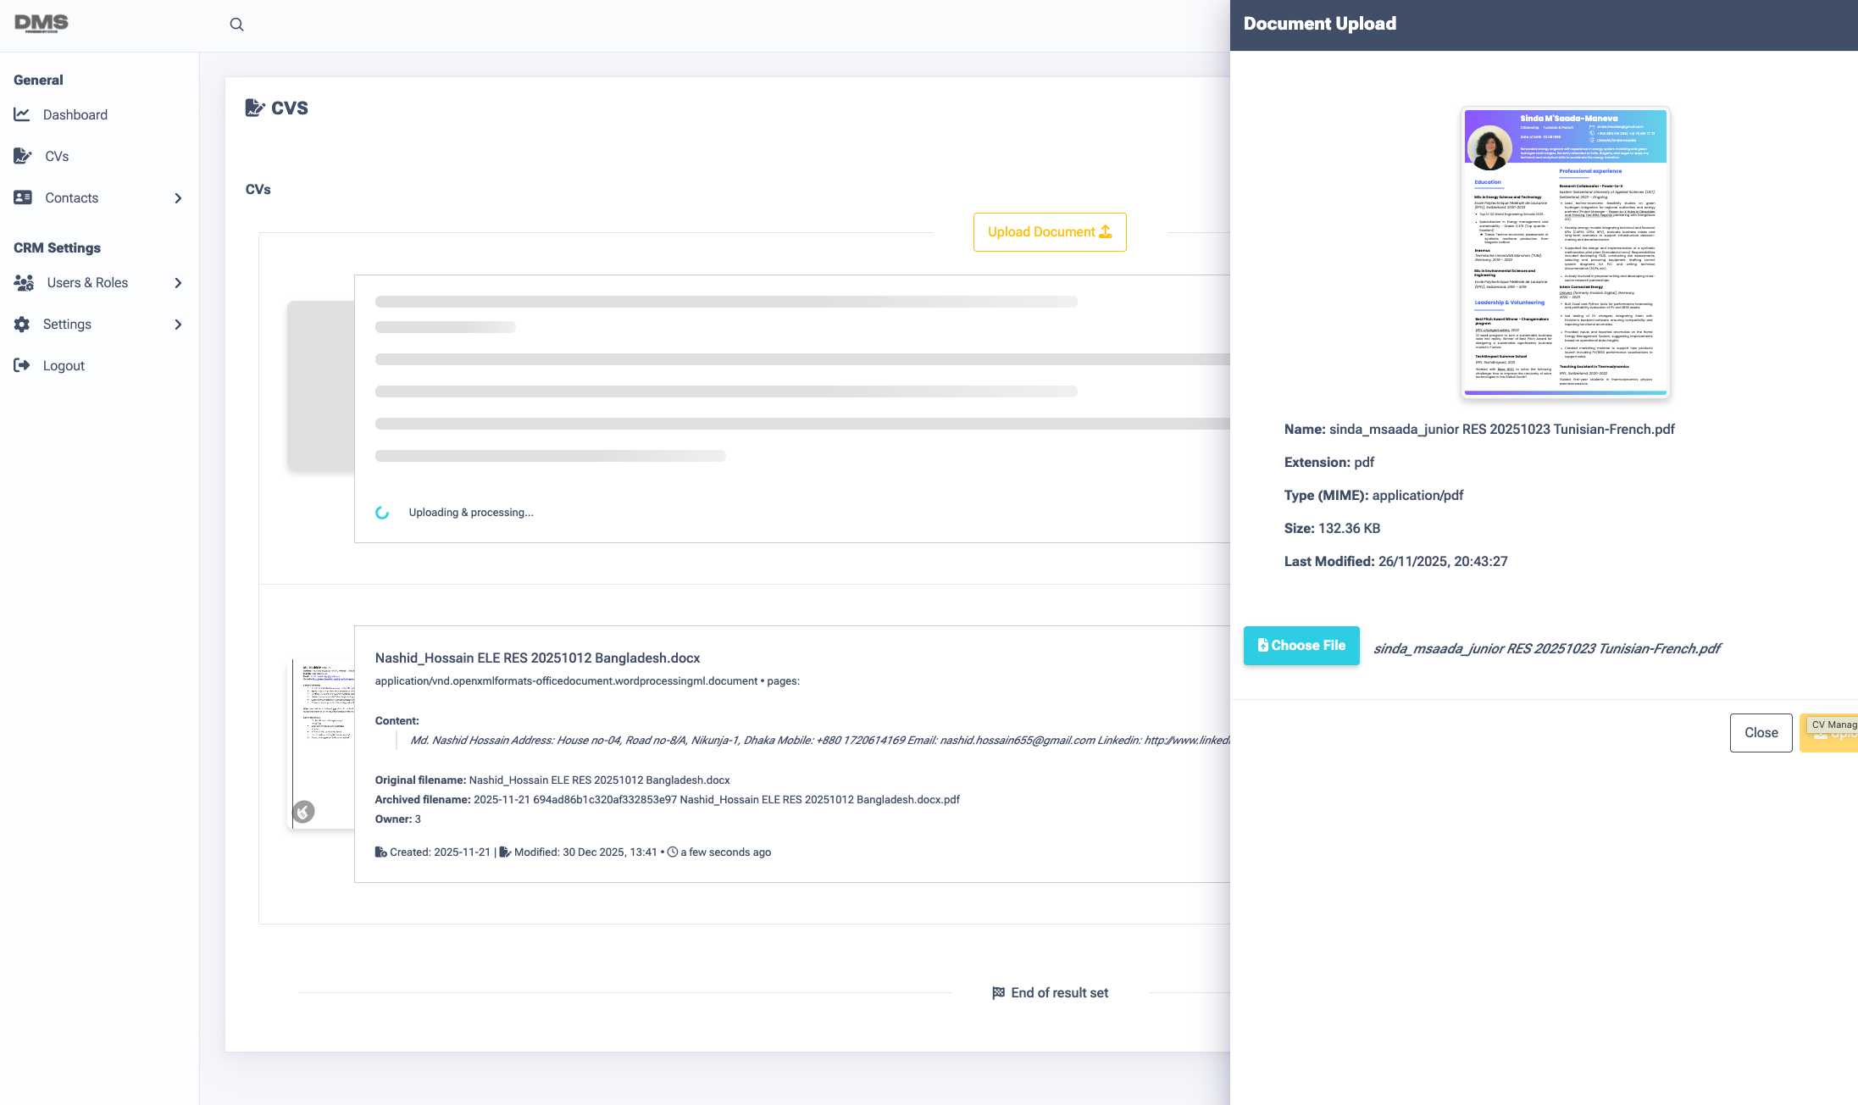This screenshot has width=1858, height=1105.
Task: Open the CVs menu item
Action: (57, 156)
